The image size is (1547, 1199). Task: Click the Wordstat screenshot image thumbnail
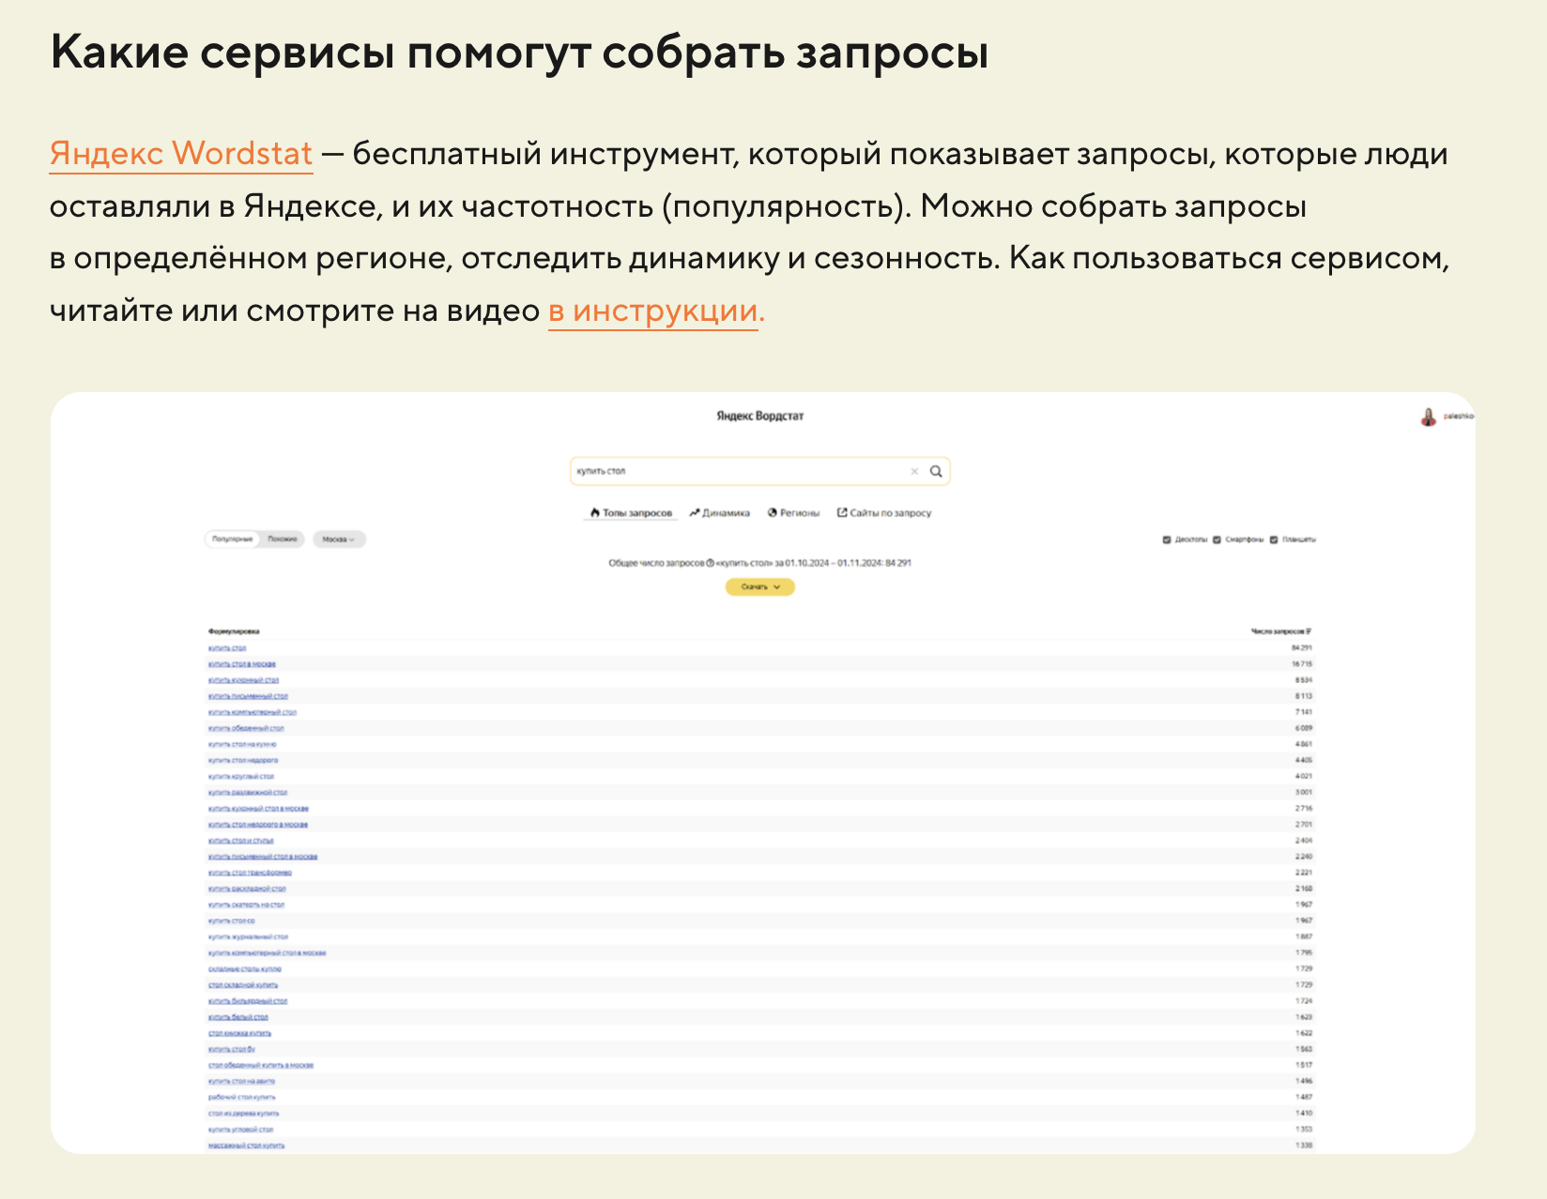pyautogui.click(x=762, y=773)
